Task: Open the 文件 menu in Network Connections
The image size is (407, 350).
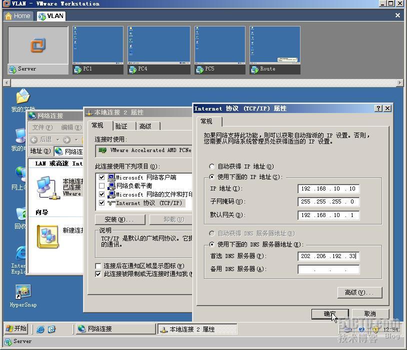Action: (x=42, y=127)
